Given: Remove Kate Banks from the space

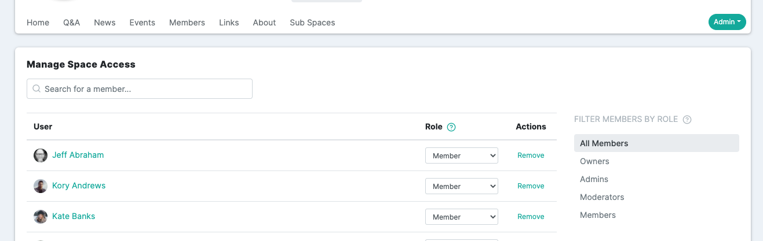Looking at the screenshot, I should 531,217.
